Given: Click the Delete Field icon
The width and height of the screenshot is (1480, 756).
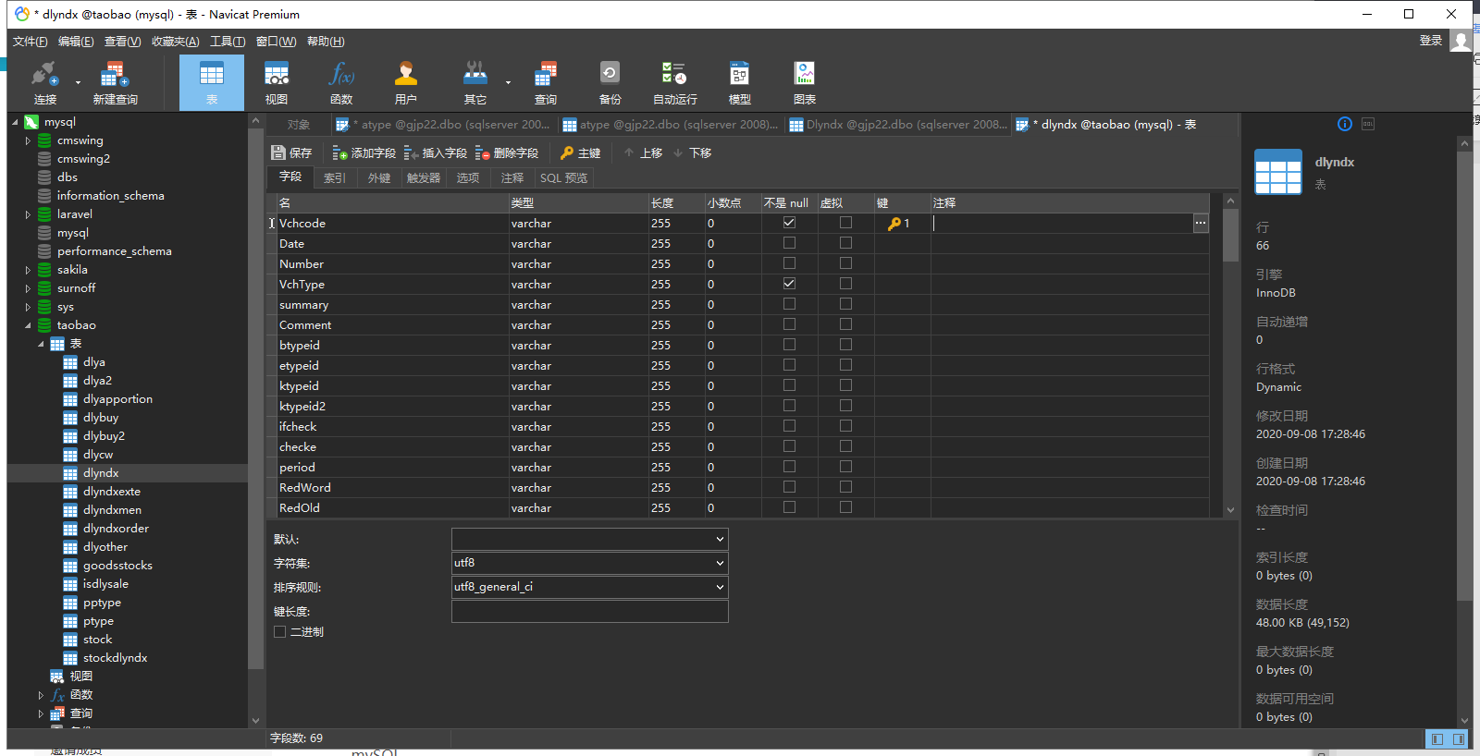Looking at the screenshot, I should click(x=482, y=152).
